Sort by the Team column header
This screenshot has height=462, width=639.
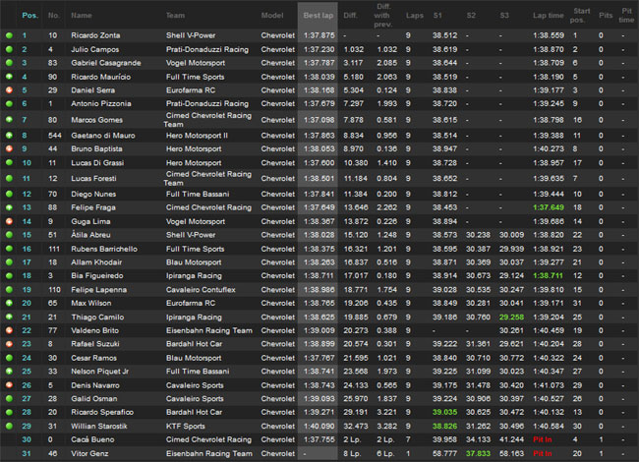175,16
